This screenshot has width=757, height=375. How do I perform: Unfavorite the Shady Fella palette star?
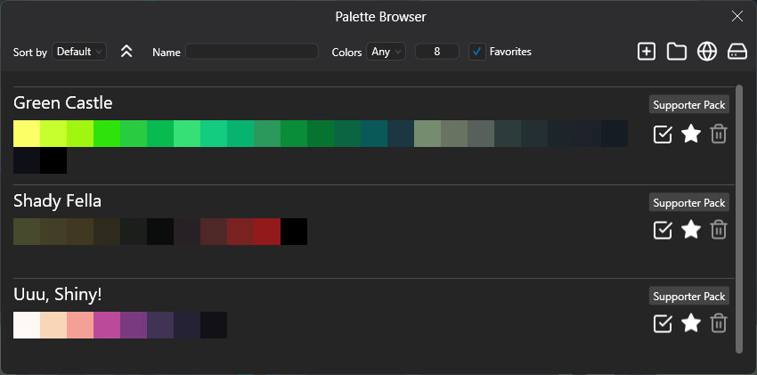click(x=690, y=230)
